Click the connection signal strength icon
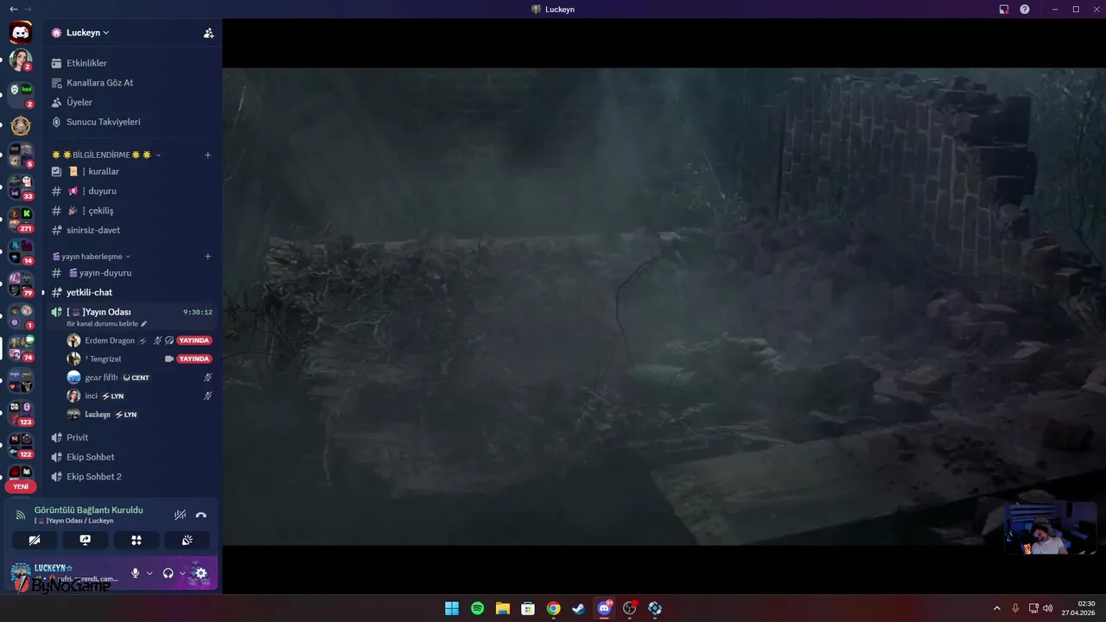Viewport: 1106px width, 622px height. pos(21,515)
